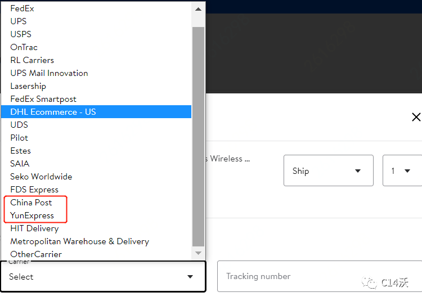Open the Carrier Select dropdown
This screenshot has height=301, width=422.
coord(102,276)
